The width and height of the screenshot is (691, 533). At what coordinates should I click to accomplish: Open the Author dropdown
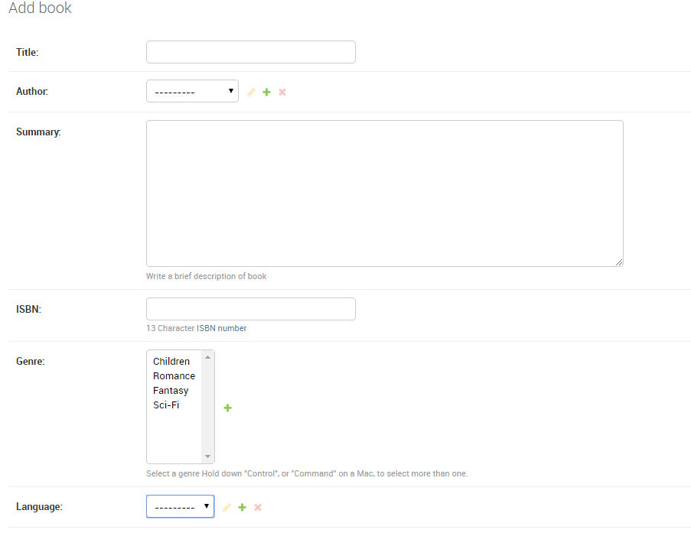pyautogui.click(x=192, y=90)
